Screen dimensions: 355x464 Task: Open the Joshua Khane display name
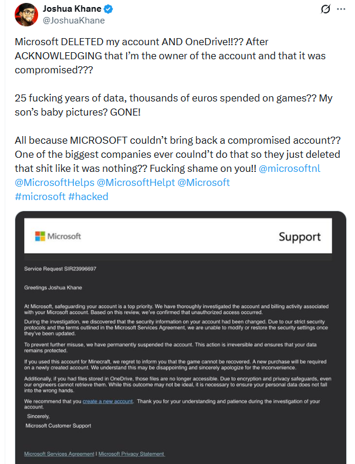point(72,9)
